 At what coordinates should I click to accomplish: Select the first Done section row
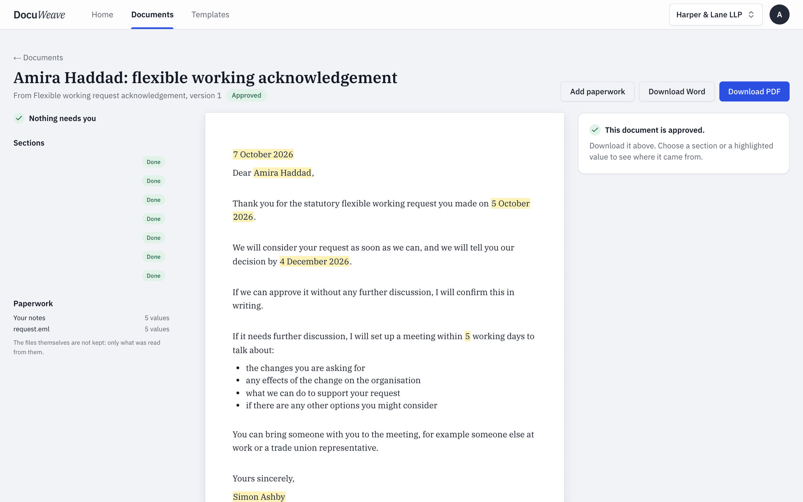[91, 162]
